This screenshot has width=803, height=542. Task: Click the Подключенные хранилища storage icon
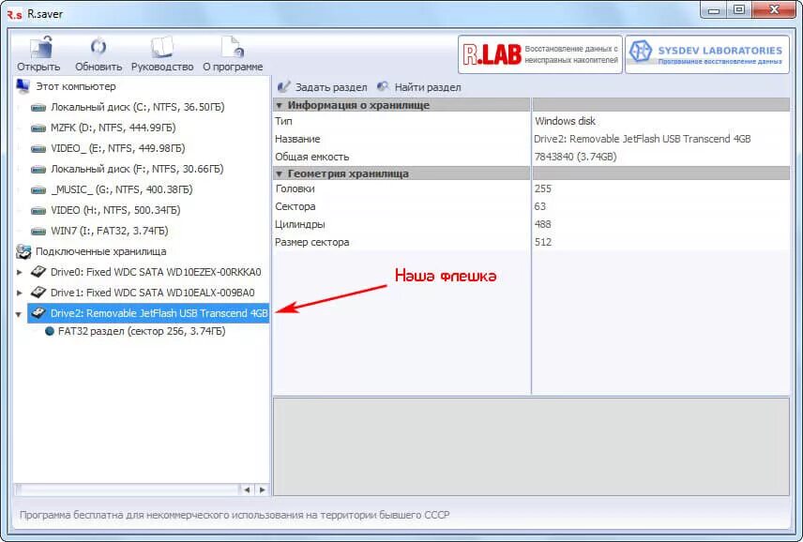click(x=23, y=251)
